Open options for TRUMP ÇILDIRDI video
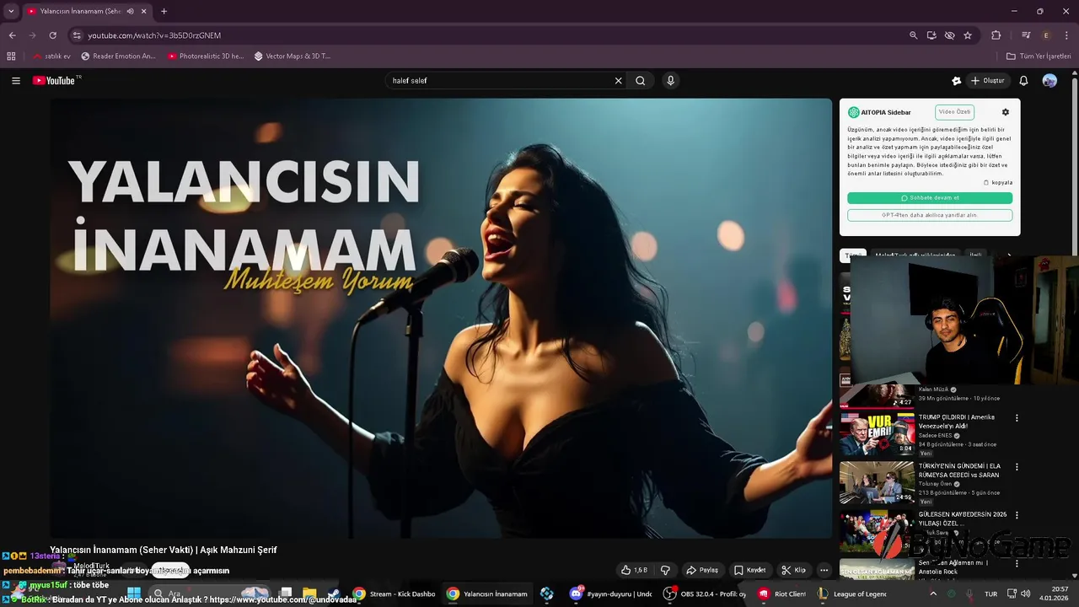Screen dimensions: 1079x607 click(1017, 418)
